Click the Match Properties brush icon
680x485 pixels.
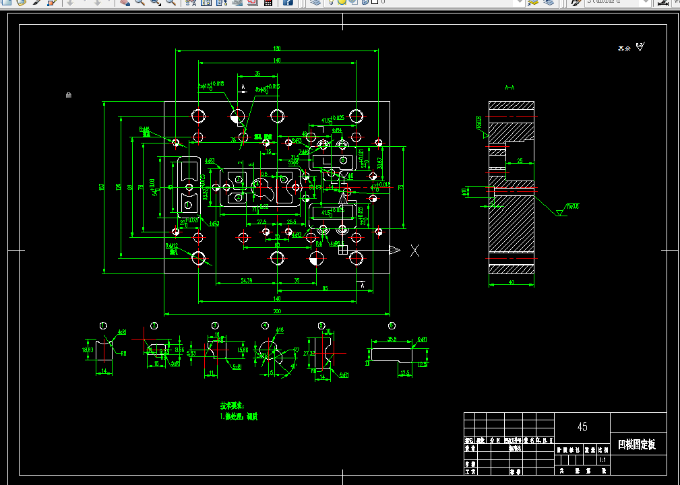[37, 2]
